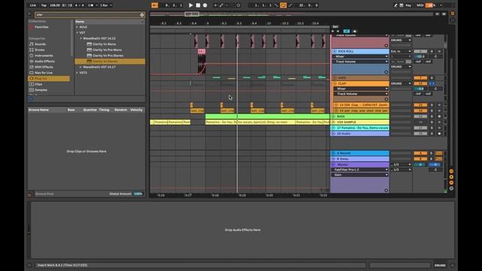482x271 pixels.
Task: Toggle automation lock icon in Set header
Action: pyautogui.click(x=354, y=32)
